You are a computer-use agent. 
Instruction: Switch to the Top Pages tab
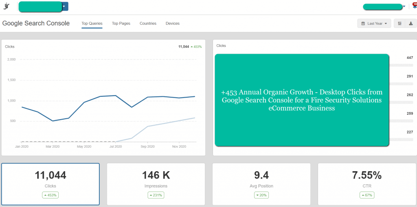(x=121, y=23)
